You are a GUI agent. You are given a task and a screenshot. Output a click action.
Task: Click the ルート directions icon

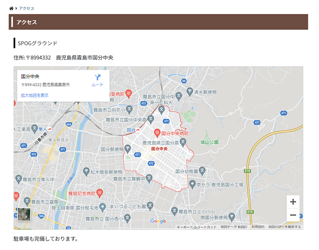click(x=97, y=77)
